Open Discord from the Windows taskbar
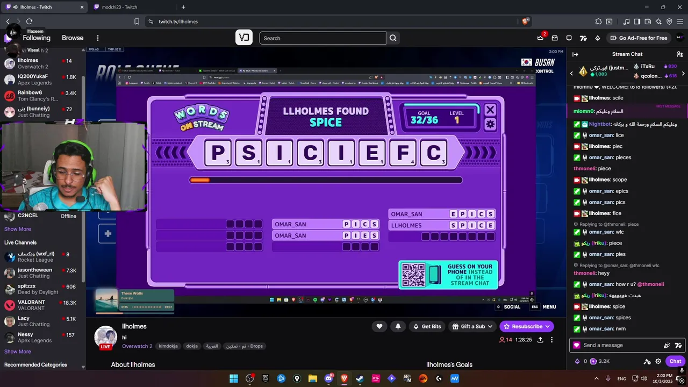Viewport: 688px width, 387px height. coord(328,378)
